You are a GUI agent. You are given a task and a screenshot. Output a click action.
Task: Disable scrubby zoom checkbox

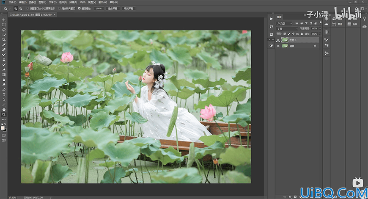point(80,8)
